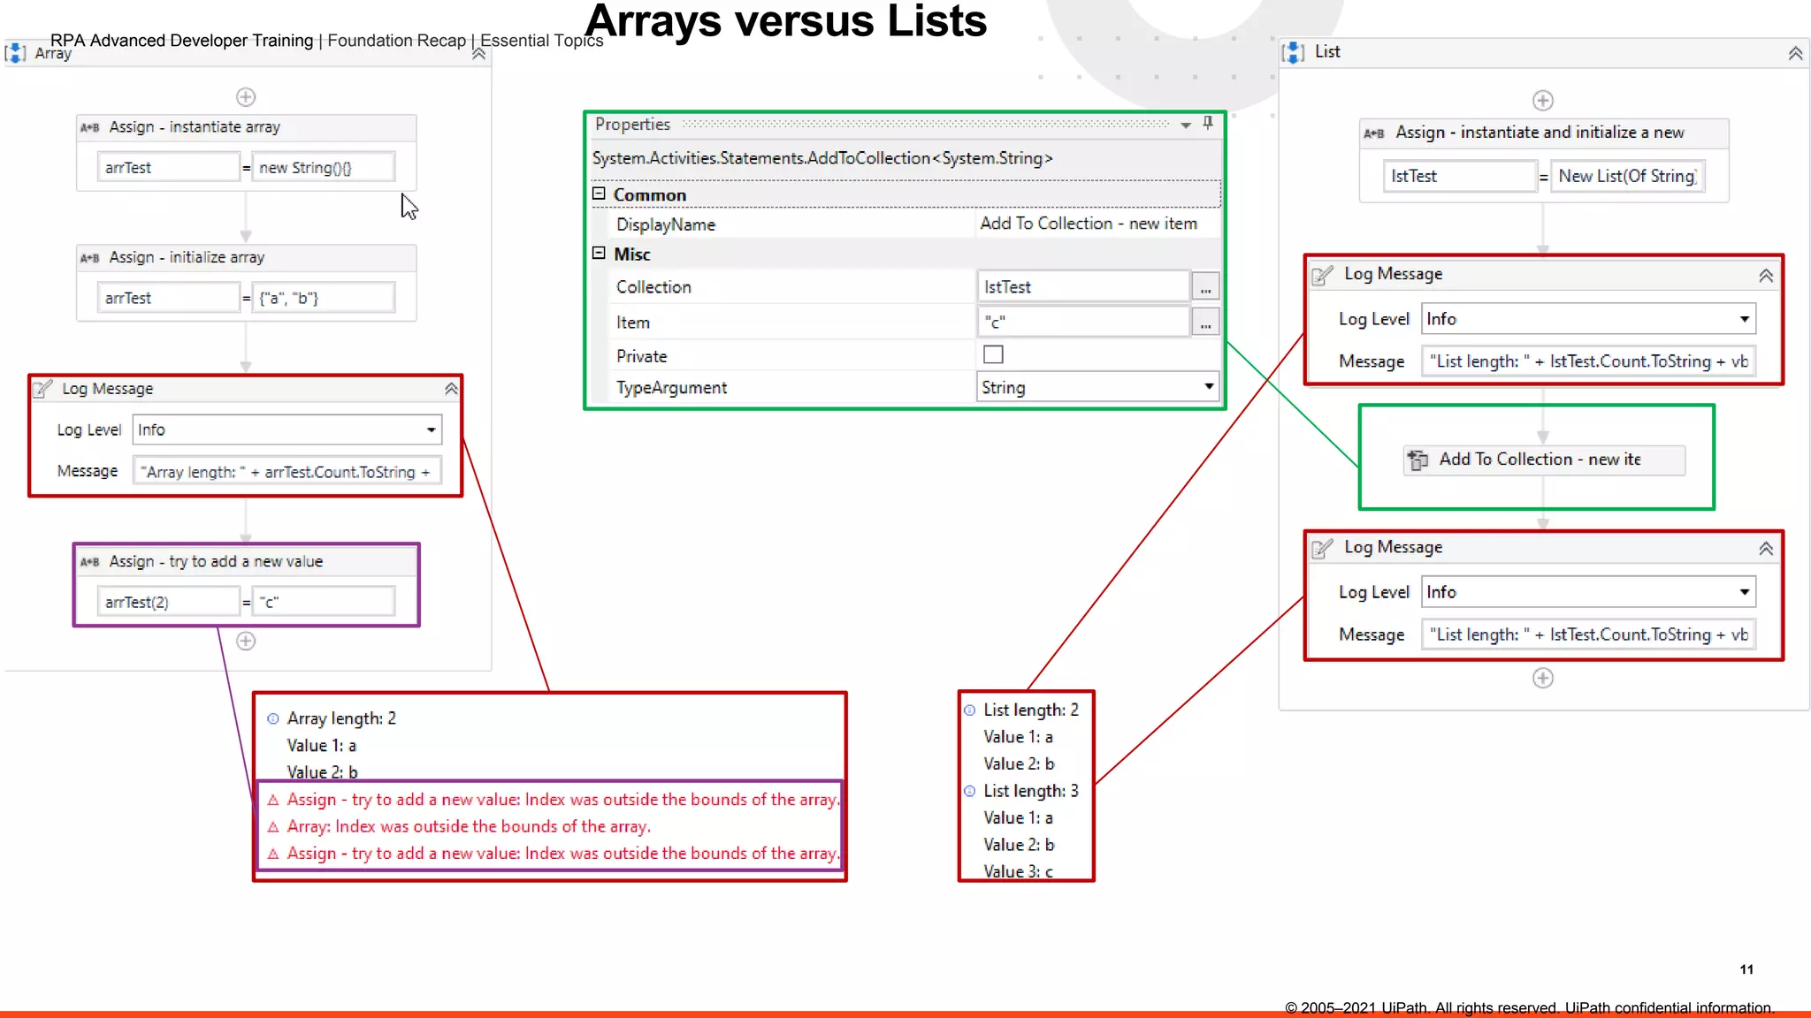This screenshot has width=1811, height=1018.
Task: Click the 'List length: 2' output line
Action: [x=1031, y=710]
